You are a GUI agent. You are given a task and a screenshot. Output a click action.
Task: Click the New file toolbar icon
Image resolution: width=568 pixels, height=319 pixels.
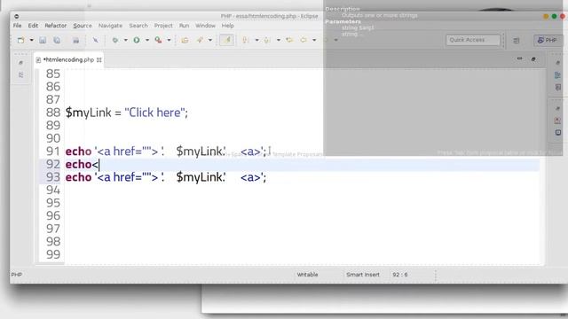coord(21,40)
